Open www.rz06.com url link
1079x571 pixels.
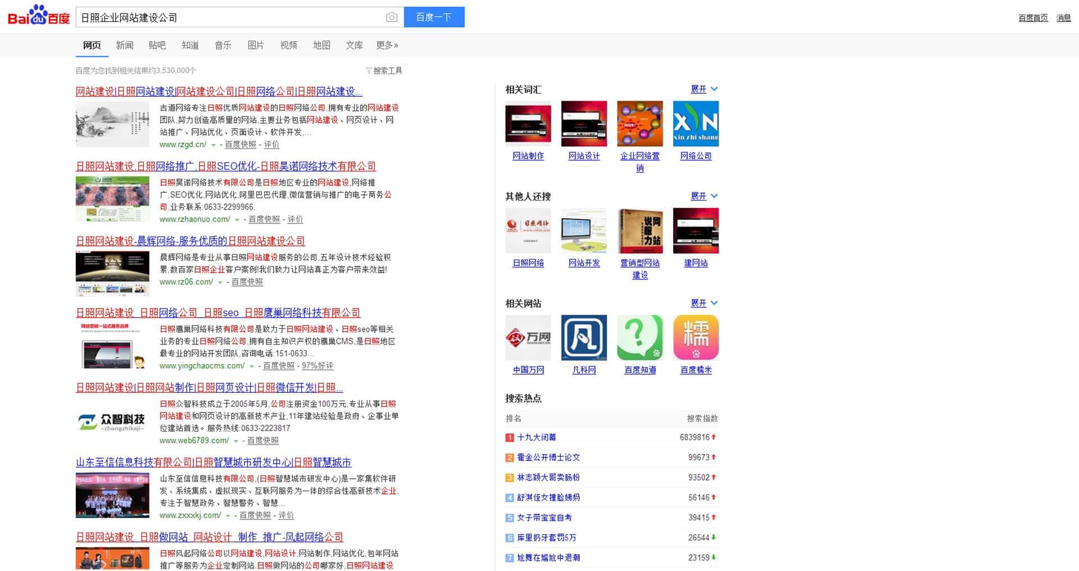pos(187,282)
